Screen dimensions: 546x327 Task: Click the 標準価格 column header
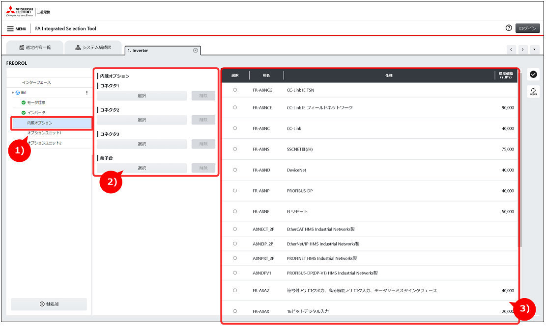[x=506, y=75]
